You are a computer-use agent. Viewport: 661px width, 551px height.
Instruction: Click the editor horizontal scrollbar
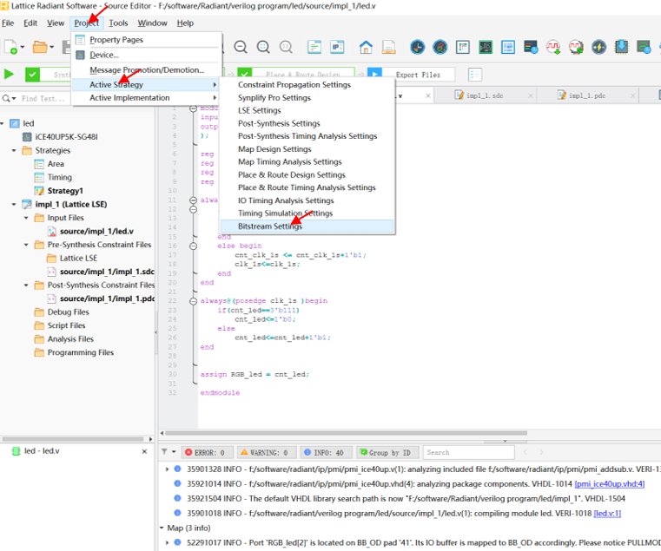346,433
